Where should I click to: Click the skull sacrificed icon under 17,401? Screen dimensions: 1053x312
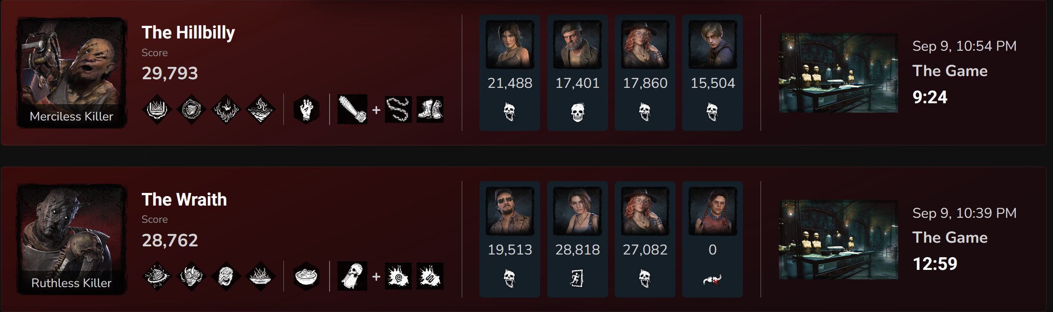click(577, 112)
